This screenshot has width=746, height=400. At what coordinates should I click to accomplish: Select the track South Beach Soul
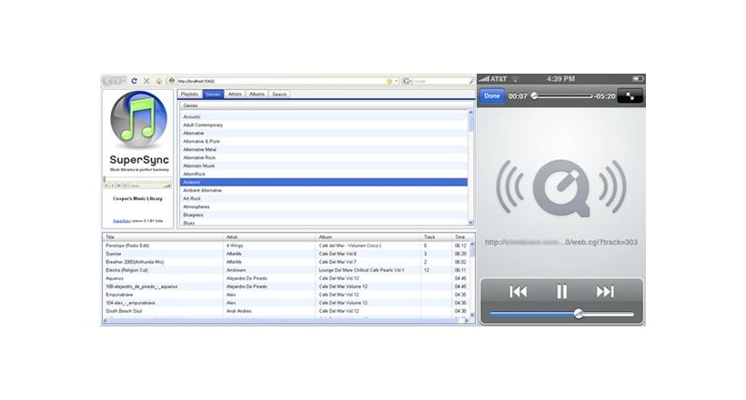[x=286, y=311]
